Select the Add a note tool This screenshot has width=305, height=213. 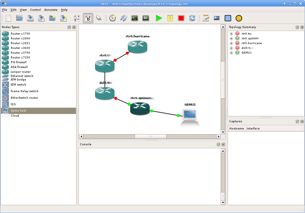(206, 18)
